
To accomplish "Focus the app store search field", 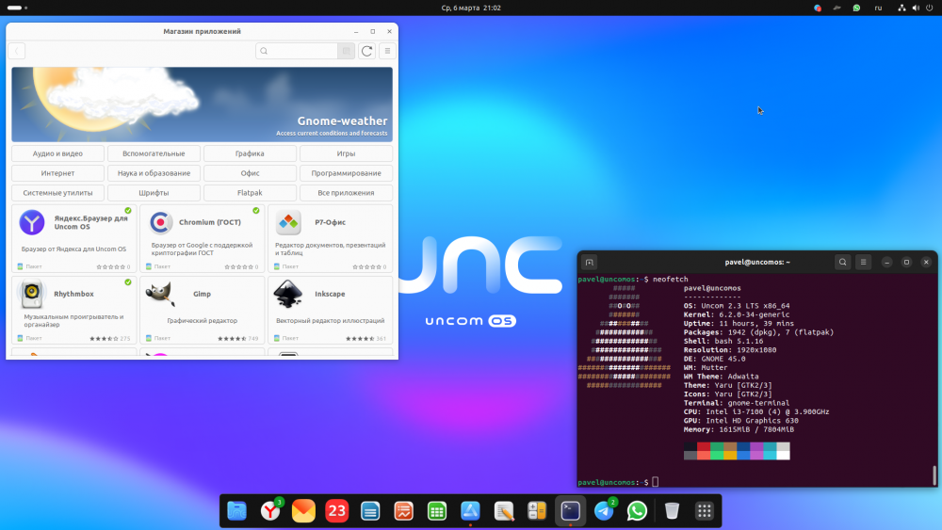I will [x=297, y=51].
